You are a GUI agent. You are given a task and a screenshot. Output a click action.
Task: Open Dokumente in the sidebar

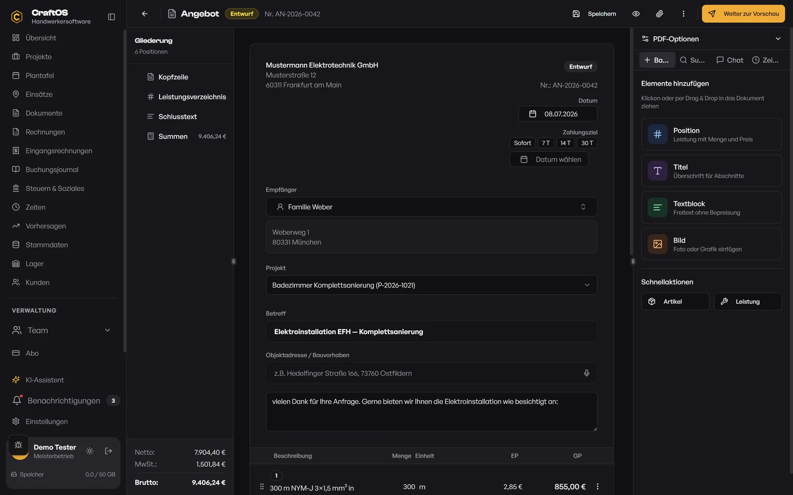pos(62,113)
